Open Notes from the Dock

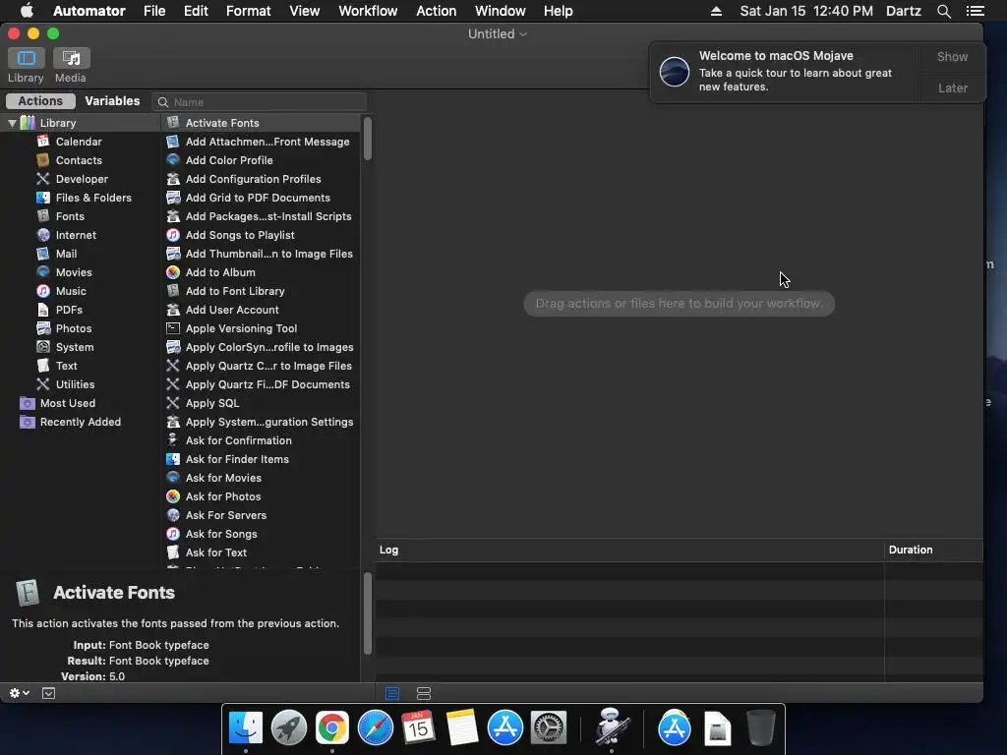[461, 728]
